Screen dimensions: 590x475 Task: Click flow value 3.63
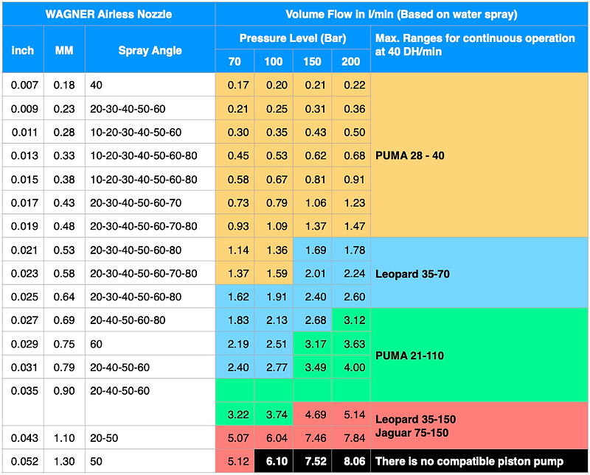pyautogui.click(x=355, y=344)
